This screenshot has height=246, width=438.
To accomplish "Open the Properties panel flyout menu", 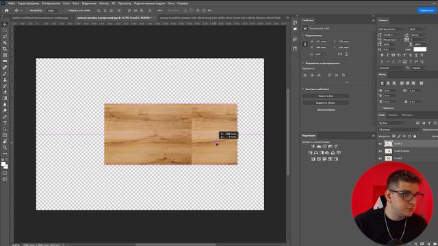I will pyautogui.click(x=374, y=20).
